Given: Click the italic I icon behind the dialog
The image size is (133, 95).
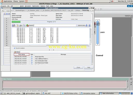Looking at the screenshot, I should coord(98,9).
